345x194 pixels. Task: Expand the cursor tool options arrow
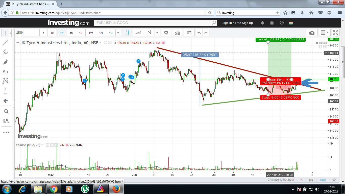click(x=10, y=33)
